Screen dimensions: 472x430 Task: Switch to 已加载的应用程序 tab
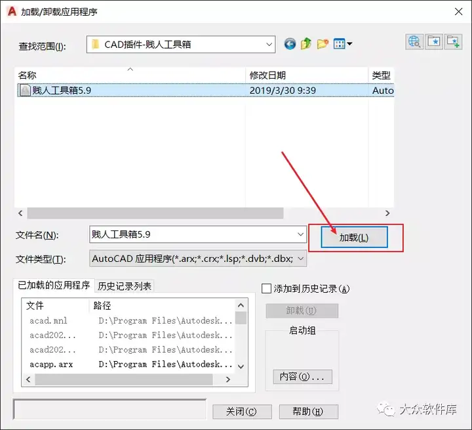pos(54,285)
